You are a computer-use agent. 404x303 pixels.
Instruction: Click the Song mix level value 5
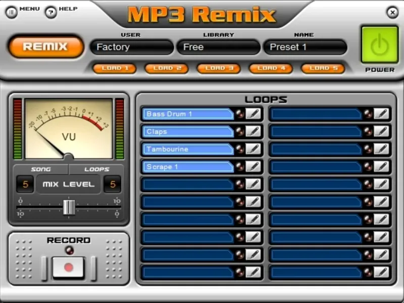coord(25,184)
